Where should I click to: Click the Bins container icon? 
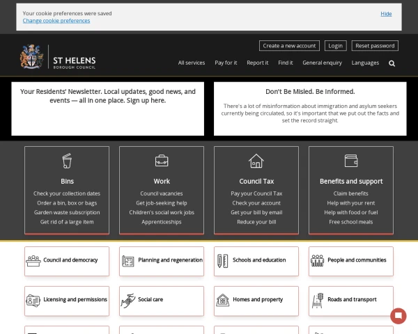coord(67,161)
